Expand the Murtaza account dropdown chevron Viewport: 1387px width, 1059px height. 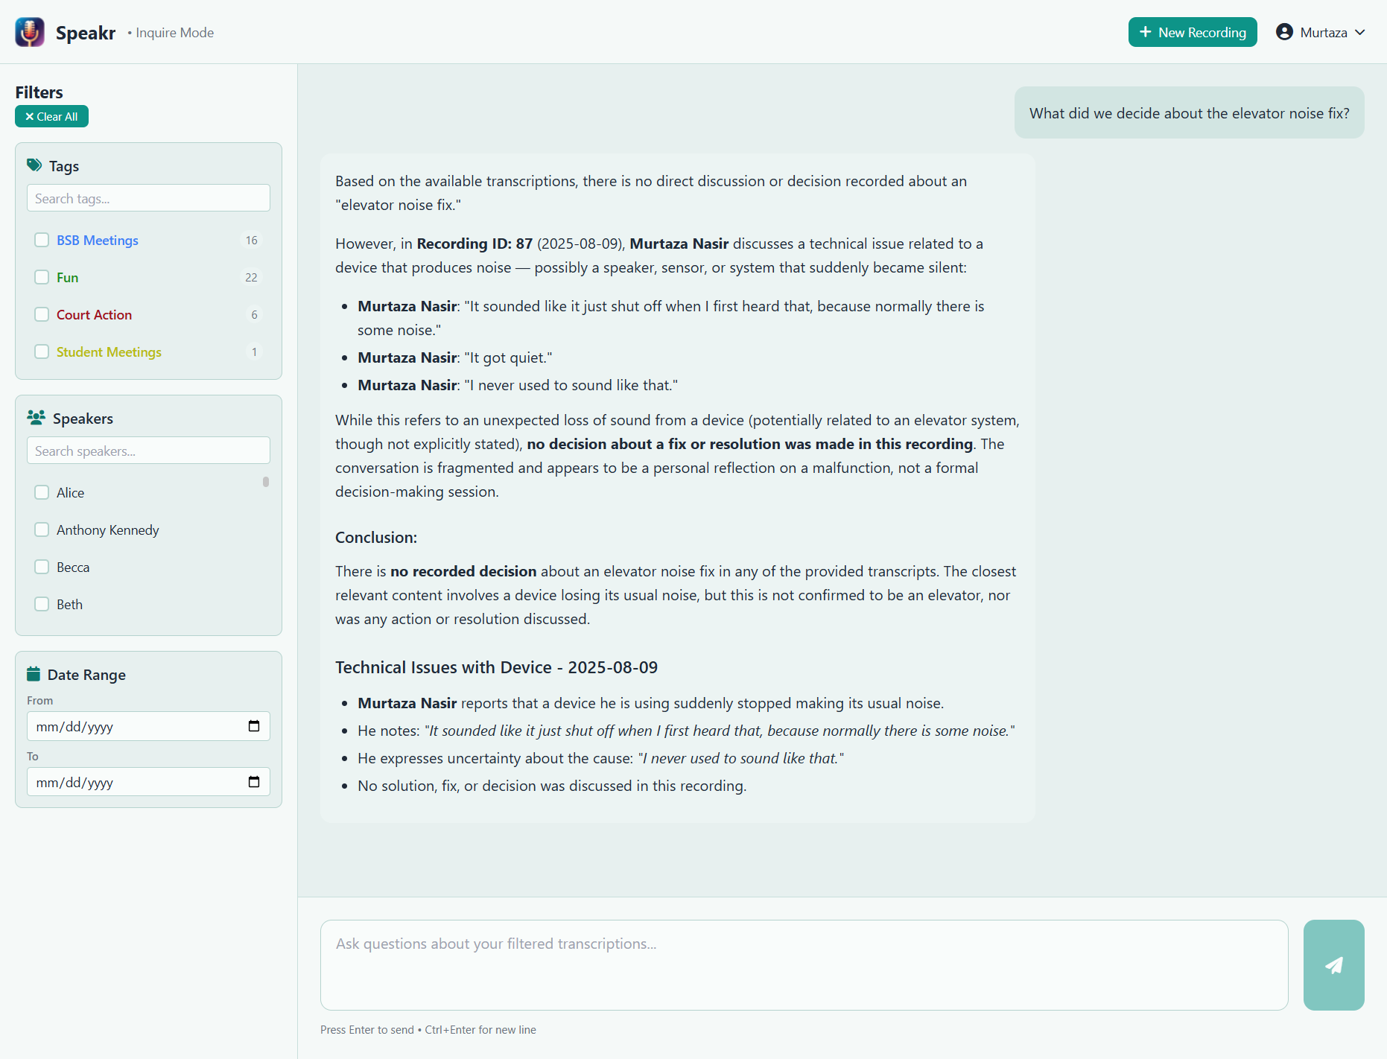[1360, 32]
